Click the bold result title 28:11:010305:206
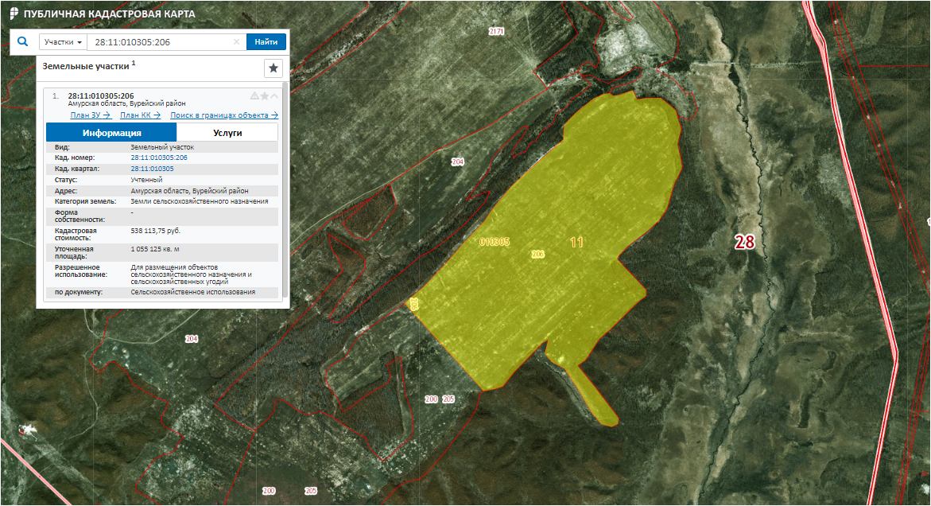 coord(101,95)
